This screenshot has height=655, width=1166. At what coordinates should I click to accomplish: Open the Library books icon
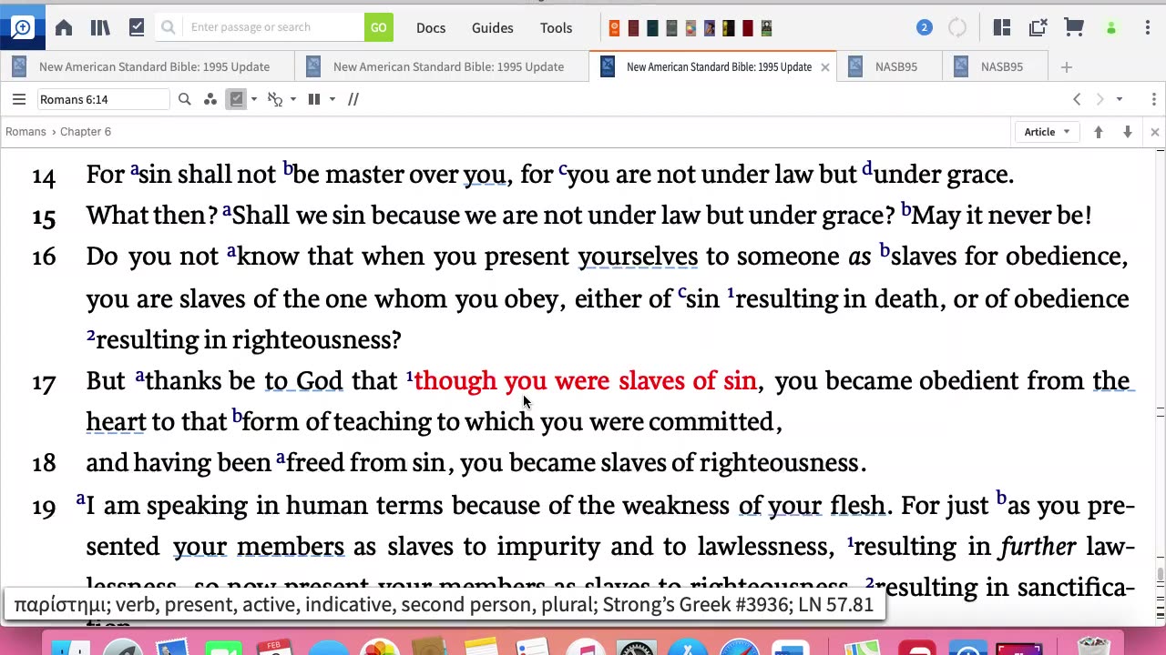click(x=100, y=27)
